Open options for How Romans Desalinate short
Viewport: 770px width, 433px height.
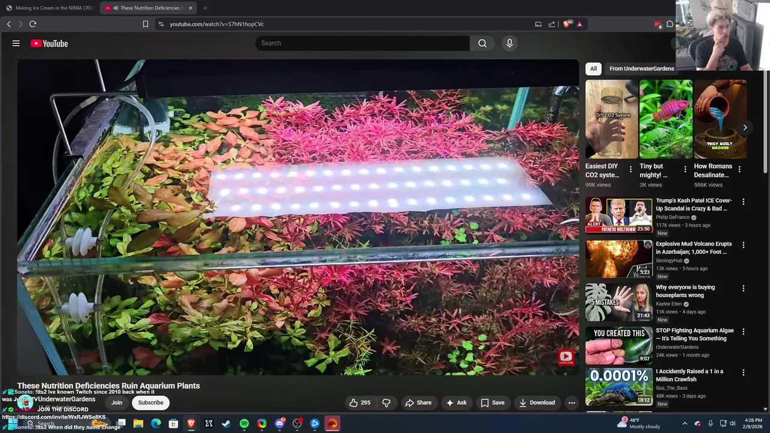(739, 170)
